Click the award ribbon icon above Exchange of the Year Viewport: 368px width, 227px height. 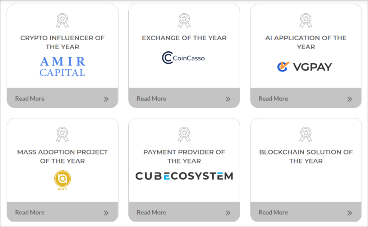pos(184,20)
